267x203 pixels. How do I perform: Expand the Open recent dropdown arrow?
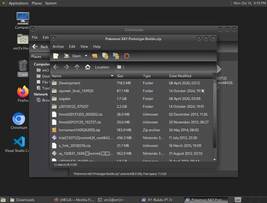tap(86, 56)
